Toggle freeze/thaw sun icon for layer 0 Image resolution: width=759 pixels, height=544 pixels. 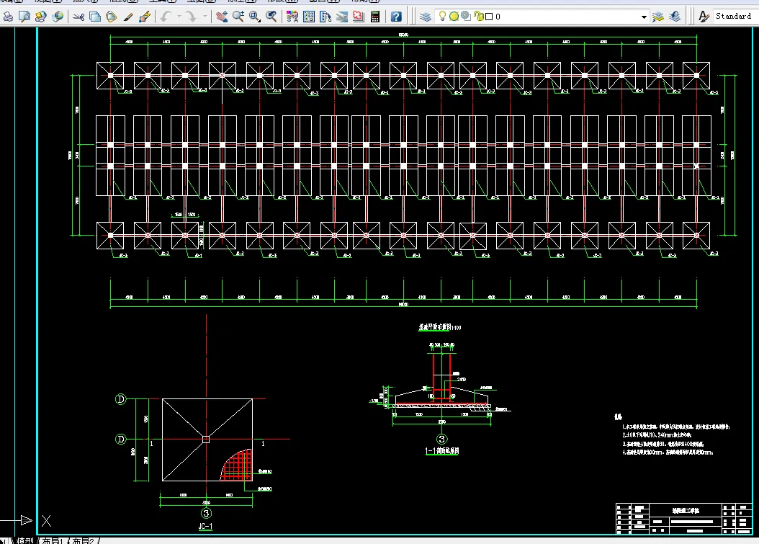(x=454, y=17)
